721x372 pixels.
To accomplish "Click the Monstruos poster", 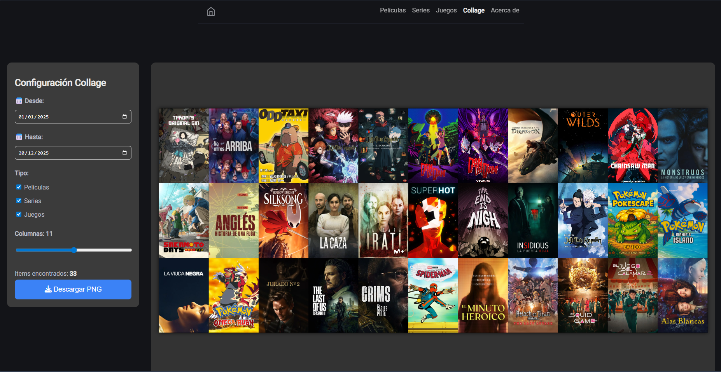I will [x=682, y=146].
